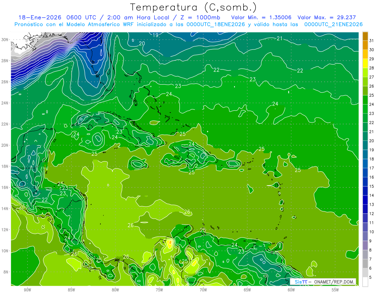This screenshot has height=294, width=380.
Task: Click the '19' contour label on the map
Action: pos(155,35)
